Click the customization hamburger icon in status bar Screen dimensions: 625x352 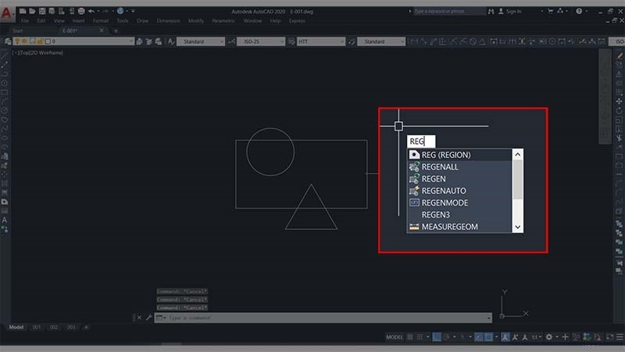(x=620, y=337)
